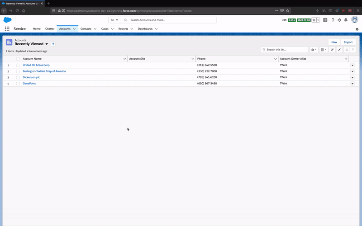Screen dimensions: 362x226
Task: Focus the global Search Accounts field
Action: (168, 20)
